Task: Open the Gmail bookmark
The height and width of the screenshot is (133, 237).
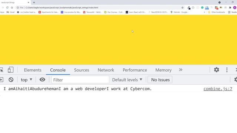Action: [x=11, y=12]
